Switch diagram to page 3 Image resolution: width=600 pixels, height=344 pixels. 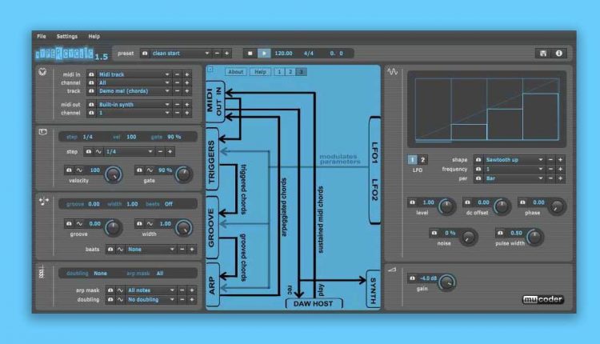point(301,71)
